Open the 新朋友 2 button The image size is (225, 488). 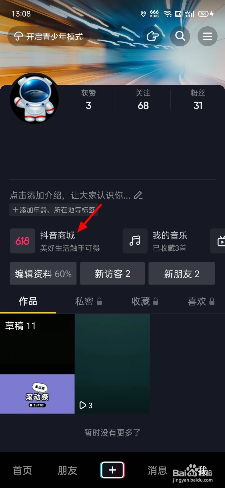pos(182,274)
